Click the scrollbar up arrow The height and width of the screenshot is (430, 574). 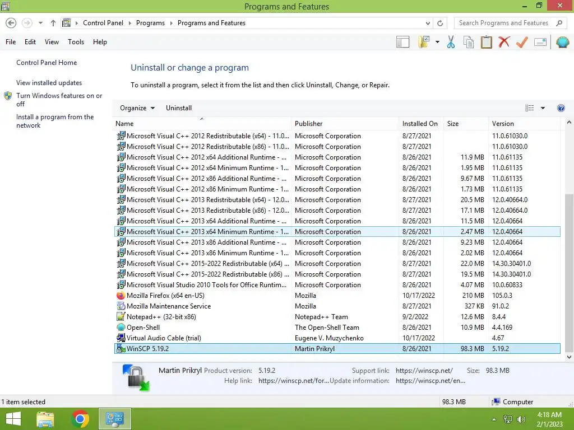click(569, 123)
